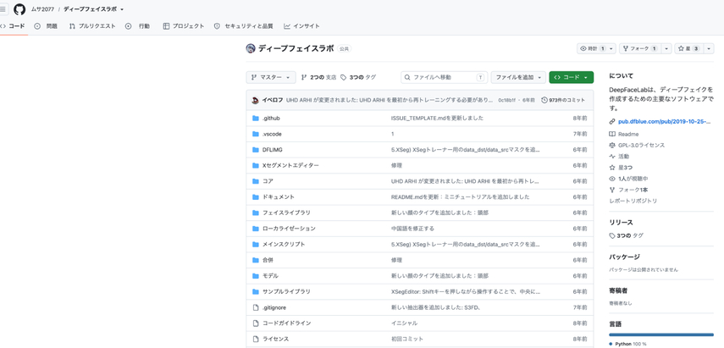724x348 pixels.
Task: Click the GitHub logo icon
Action: coord(19,9)
